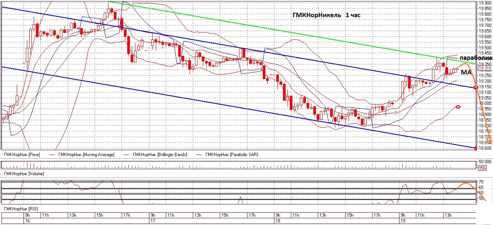The width and height of the screenshot is (493, 225).
Task: Click the ГМКНорНик [Parabolic SAR] legend label
Action: coord(232,155)
